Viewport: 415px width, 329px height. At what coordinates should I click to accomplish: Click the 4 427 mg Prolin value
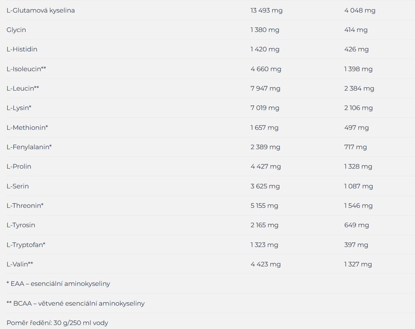point(265,166)
